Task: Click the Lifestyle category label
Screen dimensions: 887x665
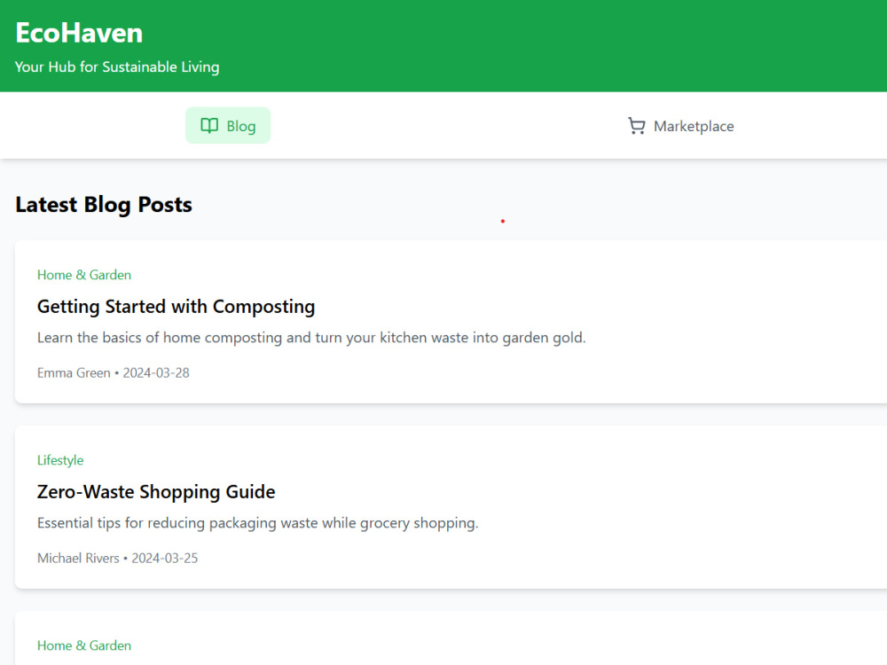Action: (60, 460)
